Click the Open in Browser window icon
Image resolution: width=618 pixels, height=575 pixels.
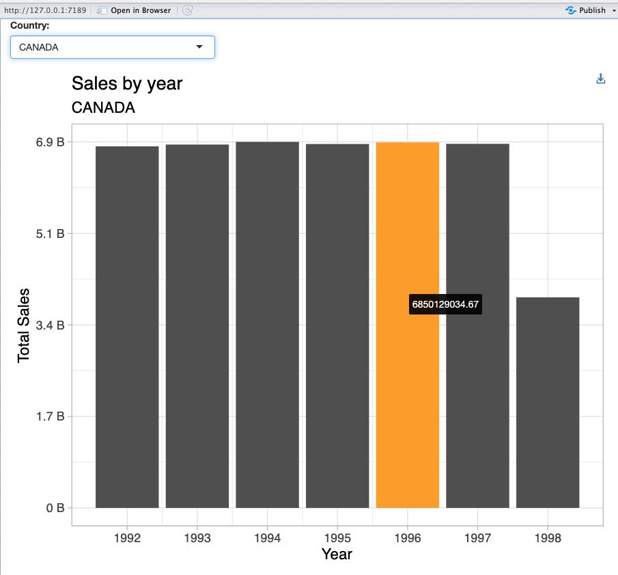(102, 10)
